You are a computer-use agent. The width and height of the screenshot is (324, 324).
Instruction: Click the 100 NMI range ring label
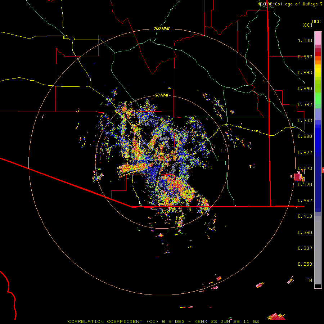[x=162, y=28]
